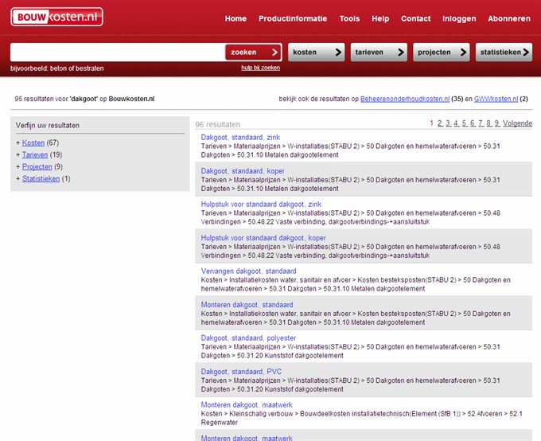Open the Beheerenonderhoudkosten.nl link
Image resolution: width=541 pixels, height=441 pixels.
pyautogui.click(x=405, y=99)
